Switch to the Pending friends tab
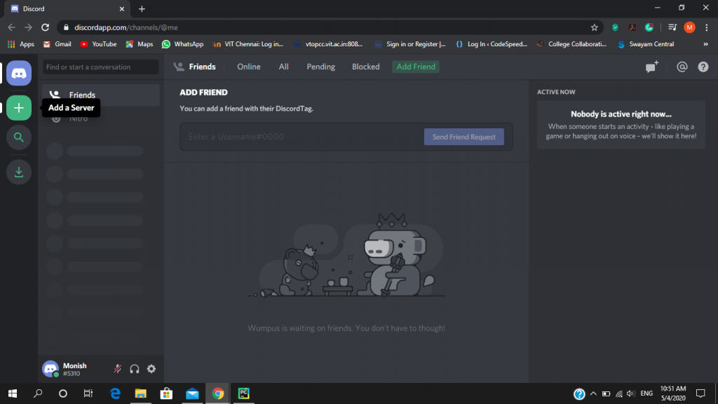The height and width of the screenshot is (404, 718). [320, 67]
